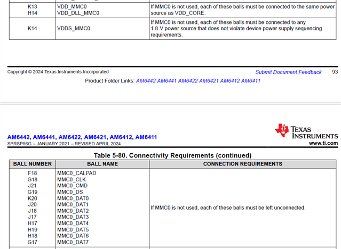Click the 'source as VDD_CORE' requirement text

[x=178, y=13]
